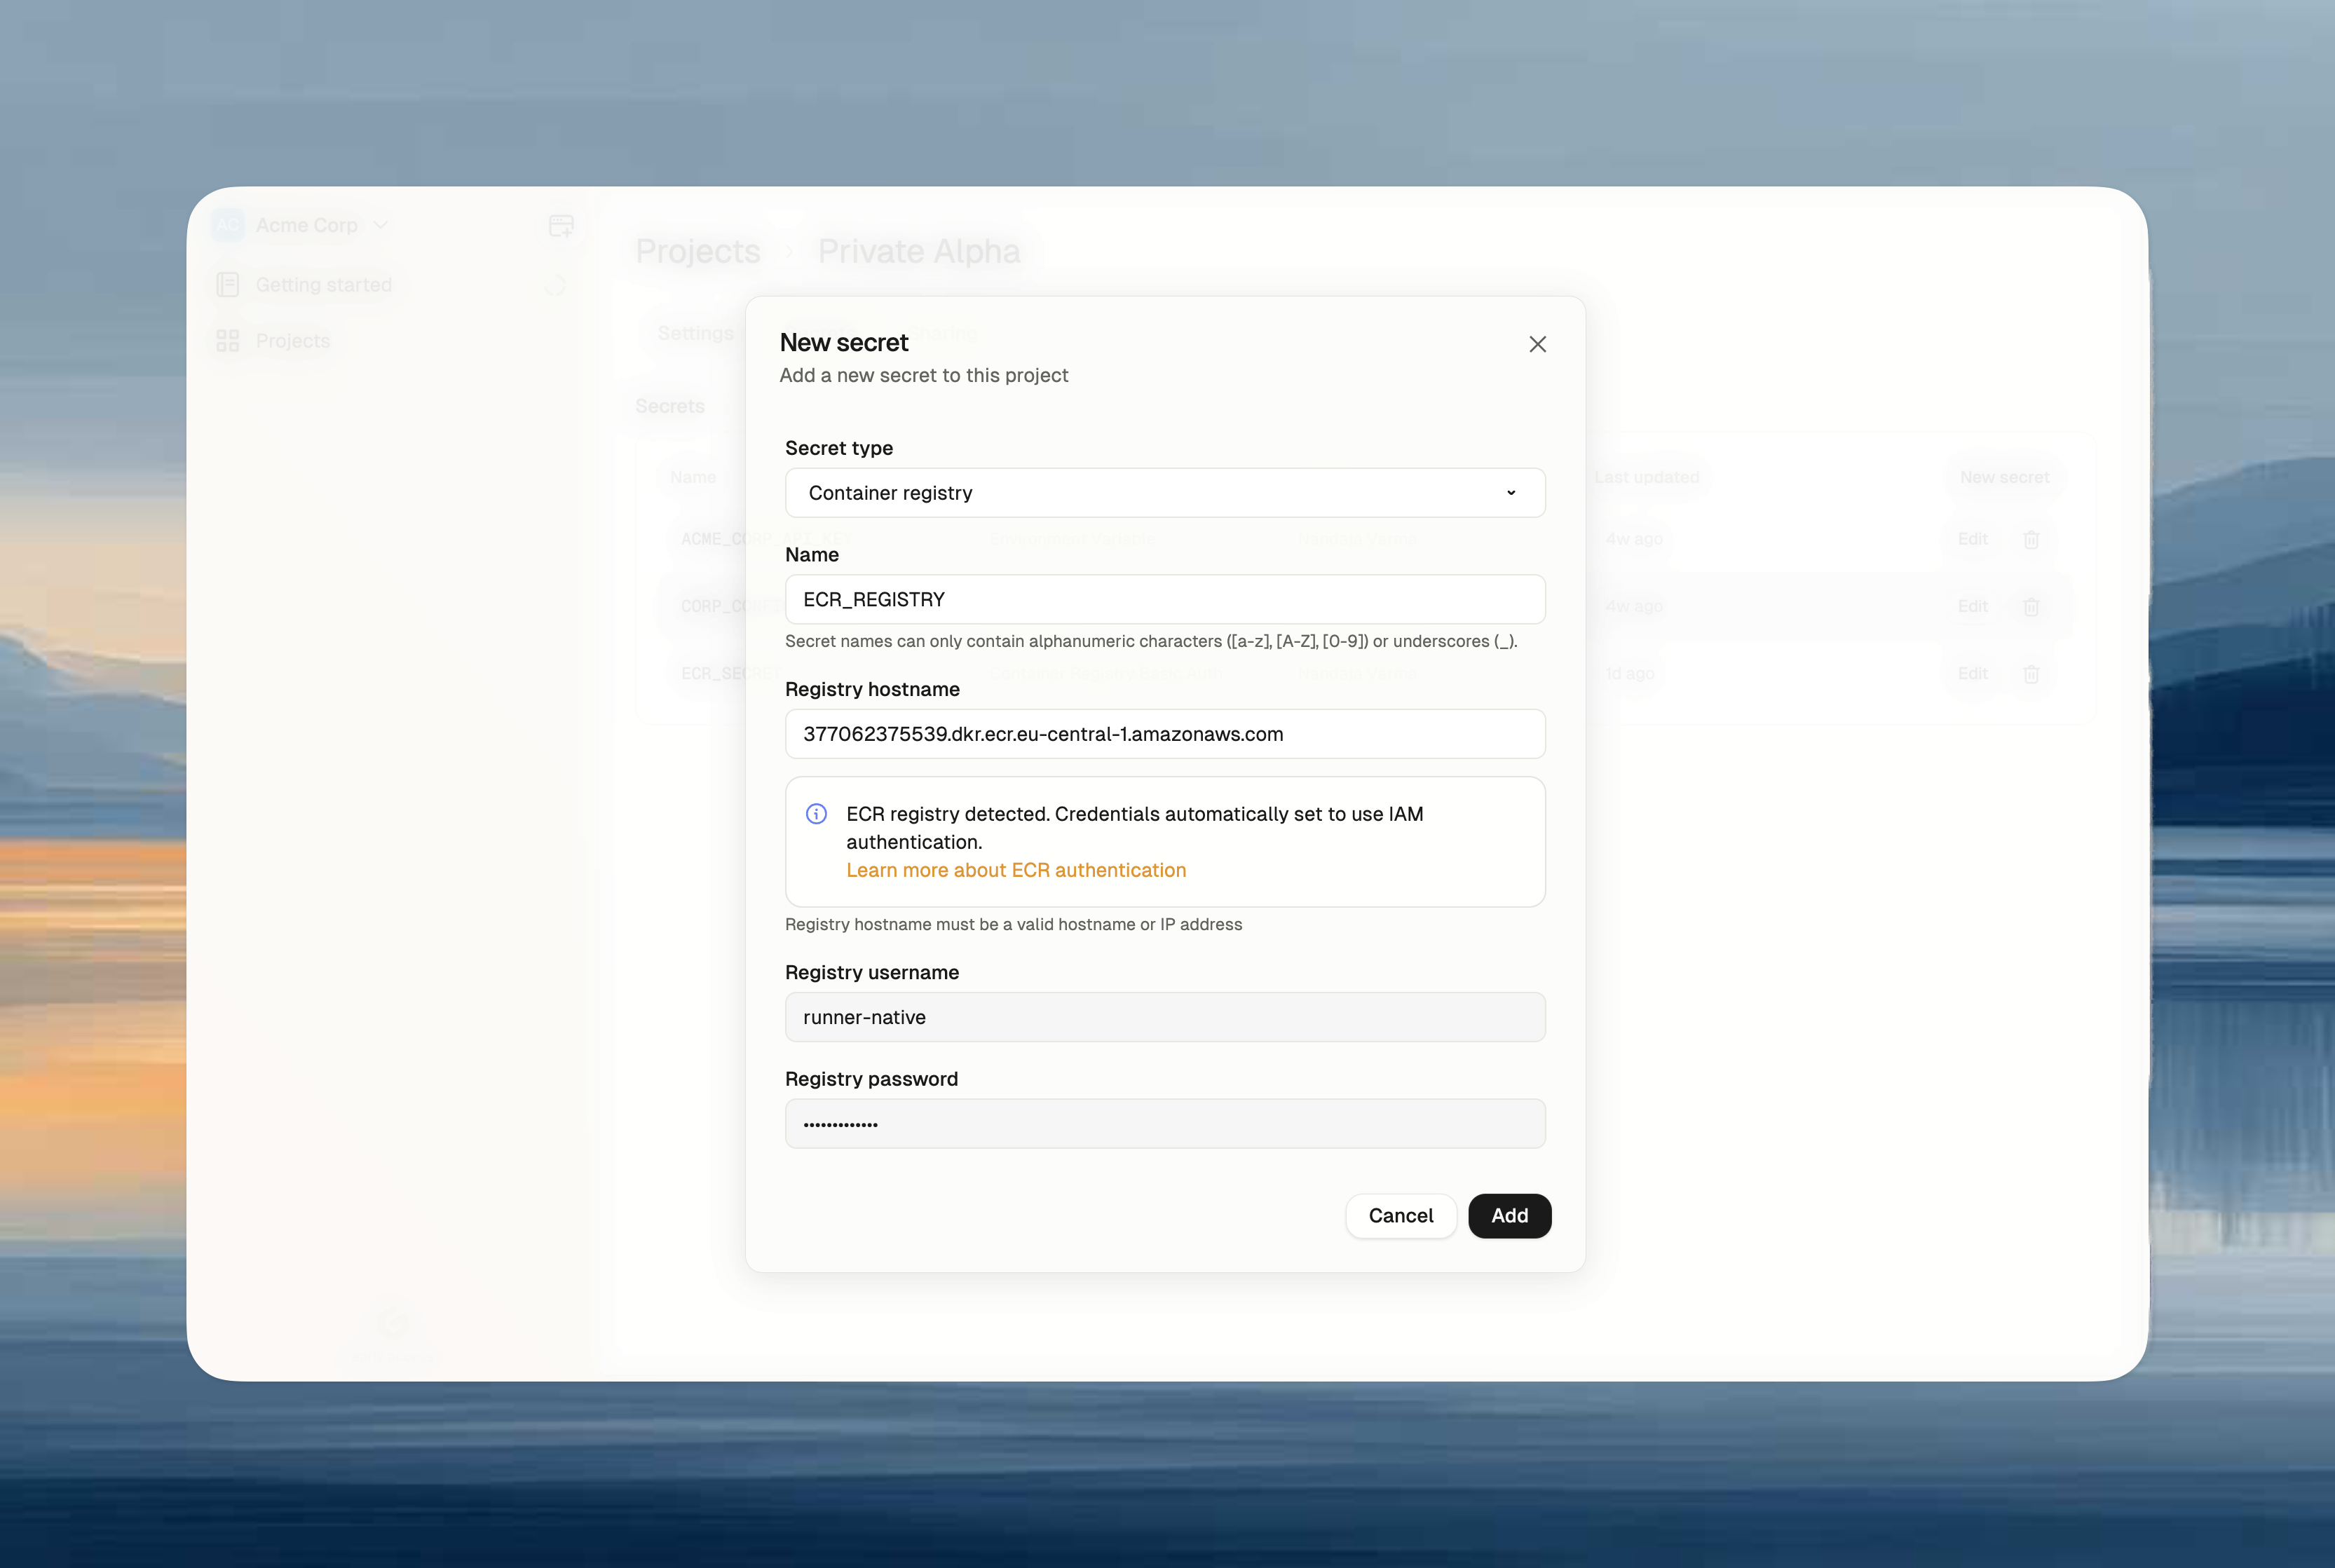This screenshot has height=1568, width=2335.
Task: Click the Acme Corp AC avatar icon
Action: pyautogui.click(x=227, y=225)
